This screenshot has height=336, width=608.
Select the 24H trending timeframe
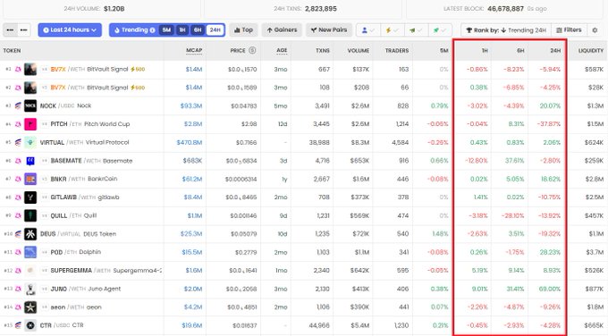coord(215,29)
